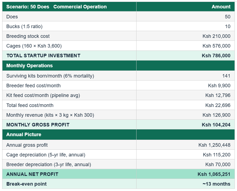The width and height of the screenshot is (237, 191).
Task: Click the 'TOTAL STARTUP INVESTMENT' row
Action: click(118, 56)
